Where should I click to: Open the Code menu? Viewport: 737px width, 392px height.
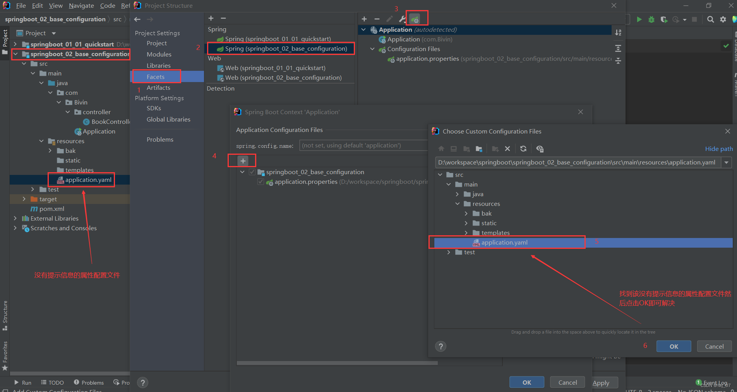click(108, 6)
